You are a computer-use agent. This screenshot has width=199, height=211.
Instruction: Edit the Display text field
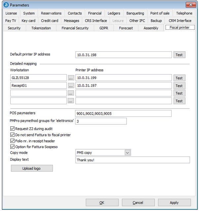tap(133, 160)
